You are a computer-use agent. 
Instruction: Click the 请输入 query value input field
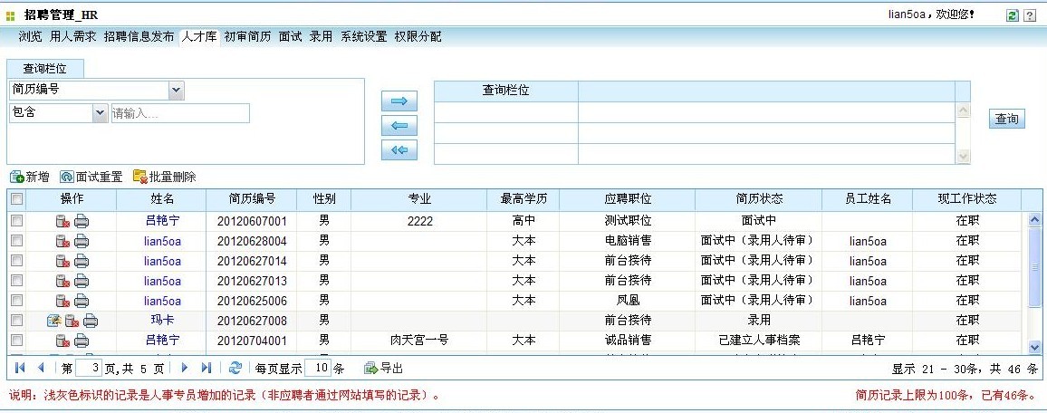point(179,113)
